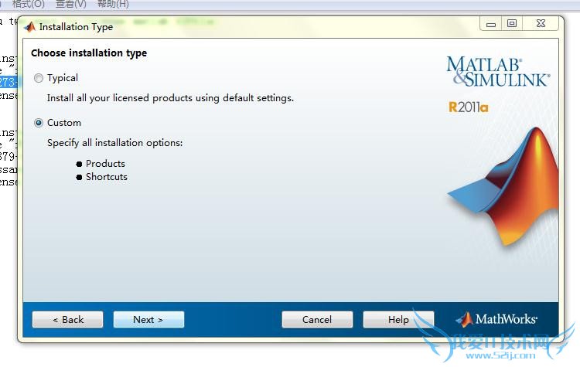
Task: Click the MATLAB icon in title bar
Action: click(x=29, y=27)
